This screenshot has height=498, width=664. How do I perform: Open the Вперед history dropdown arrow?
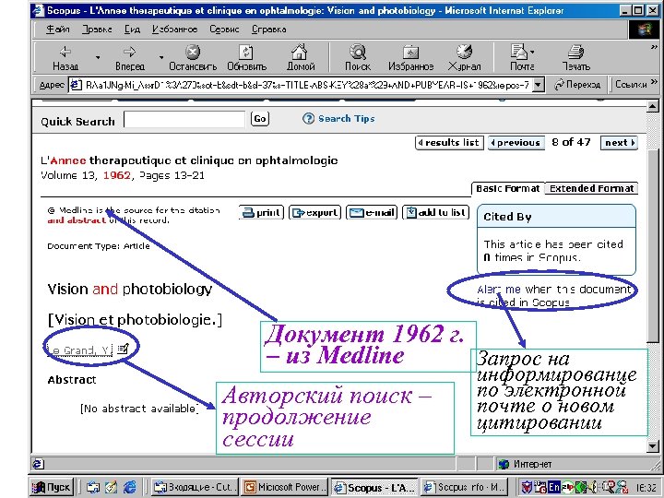pos(161,57)
